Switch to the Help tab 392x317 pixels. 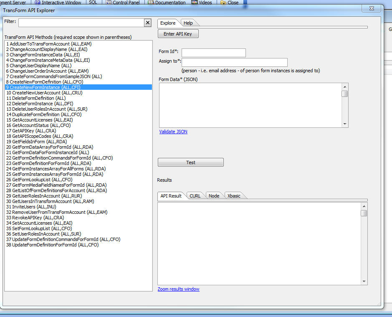188,23
